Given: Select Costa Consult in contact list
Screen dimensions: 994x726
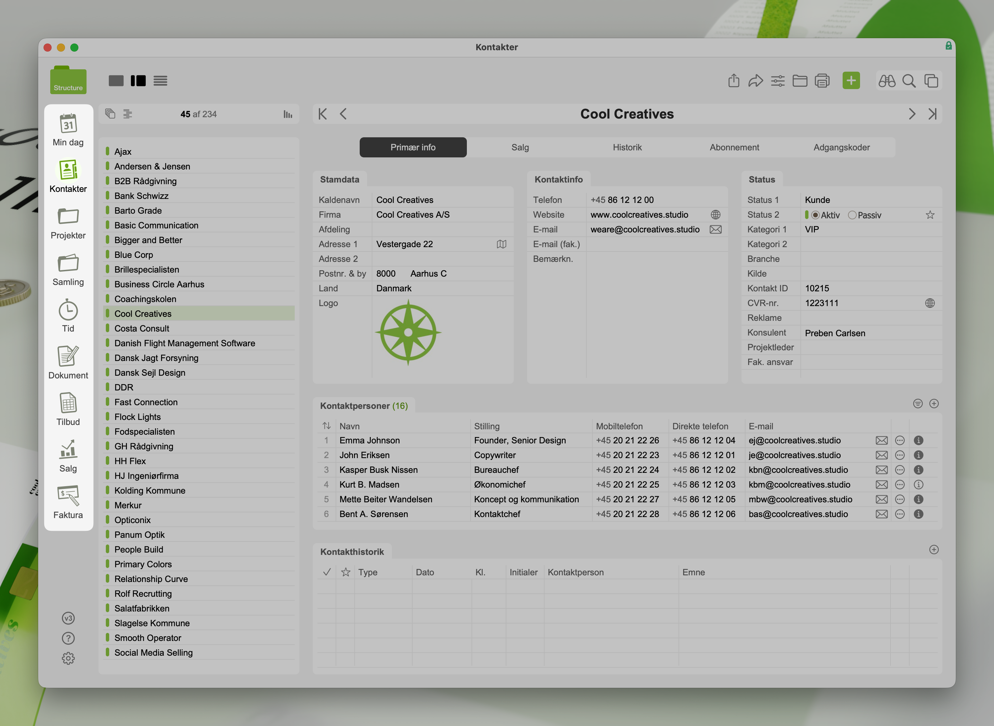Looking at the screenshot, I should point(142,329).
